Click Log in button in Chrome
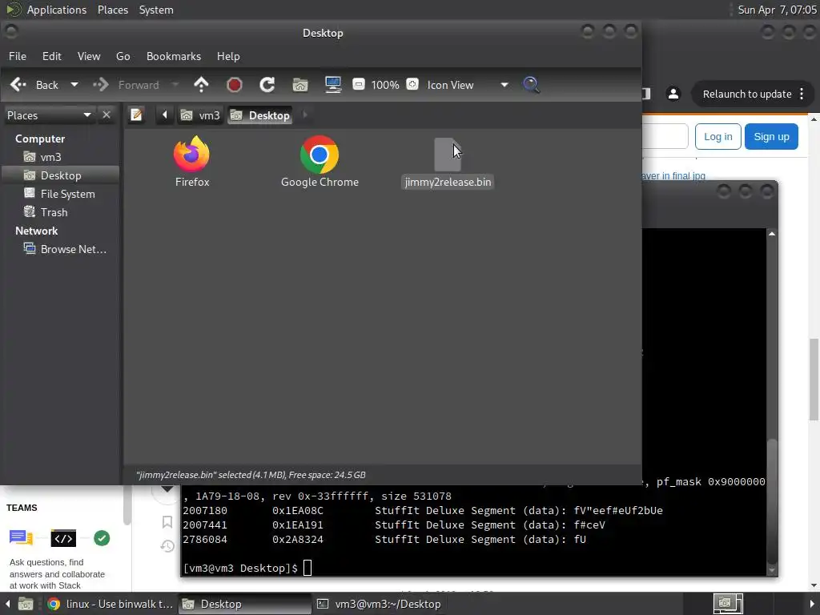This screenshot has width=820, height=615. (x=717, y=136)
